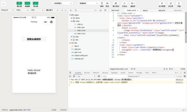Open the Sources devtools tab
The width and height of the screenshot is (187, 112).
pos(87,73)
